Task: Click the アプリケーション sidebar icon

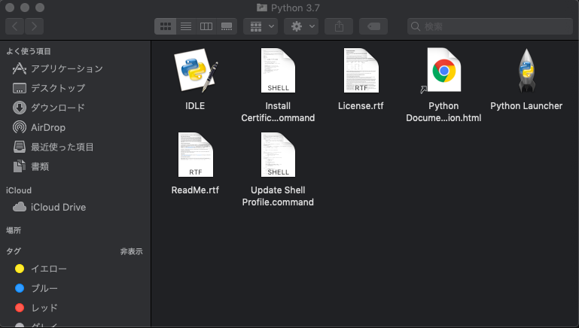Action: [20, 68]
